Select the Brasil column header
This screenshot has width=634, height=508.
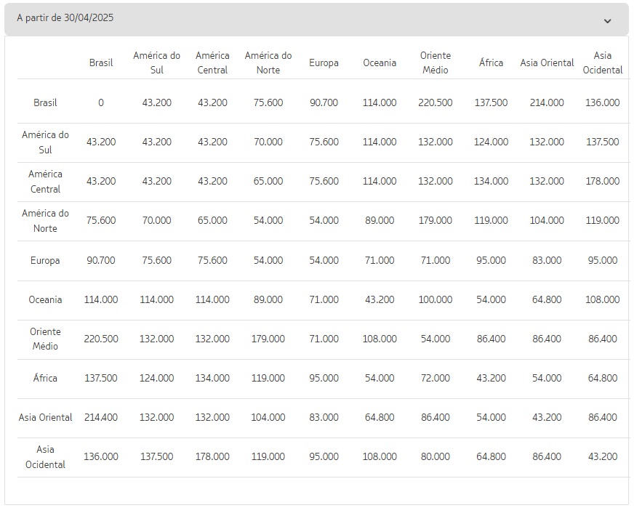pos(101,63)
